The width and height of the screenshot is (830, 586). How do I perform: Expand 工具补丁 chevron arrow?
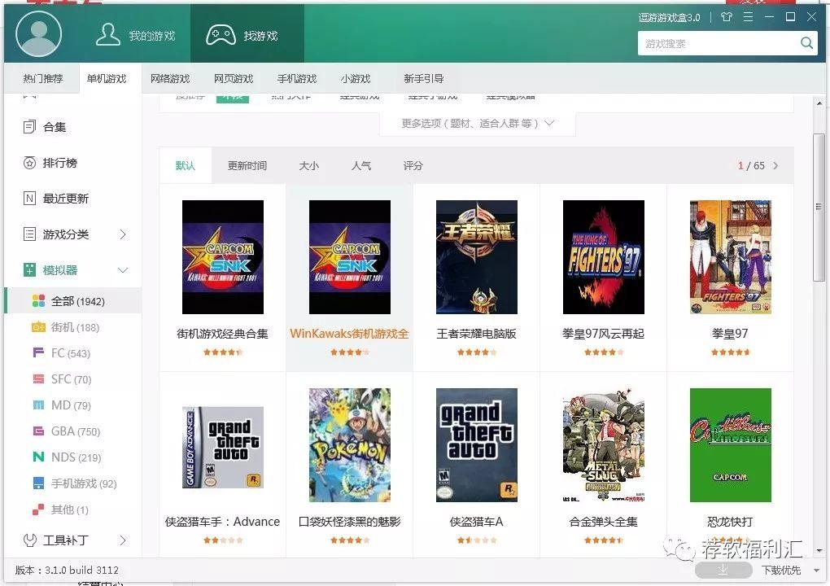click(123, 540)
